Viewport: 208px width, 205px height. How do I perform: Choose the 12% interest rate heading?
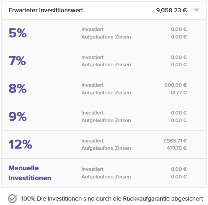20,144
